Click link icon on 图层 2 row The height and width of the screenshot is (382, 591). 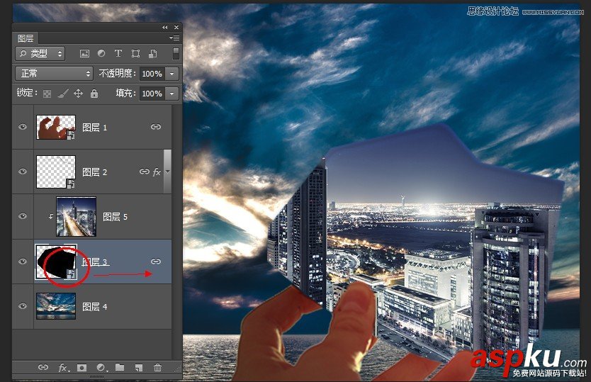tap(145, 172)
